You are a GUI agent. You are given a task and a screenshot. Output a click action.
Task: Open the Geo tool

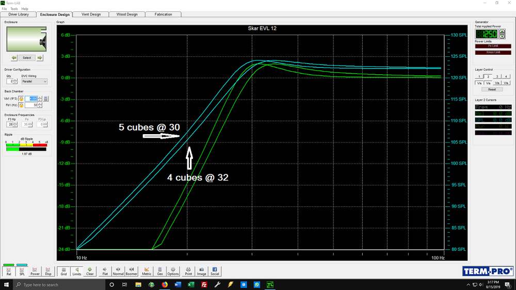click(160, 271)
